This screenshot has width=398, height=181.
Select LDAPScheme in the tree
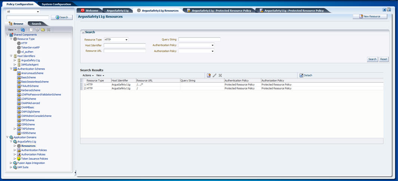[x=28, y=99]
